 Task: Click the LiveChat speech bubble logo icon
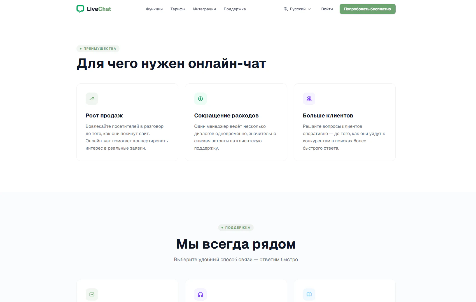(x=80, y=9)
